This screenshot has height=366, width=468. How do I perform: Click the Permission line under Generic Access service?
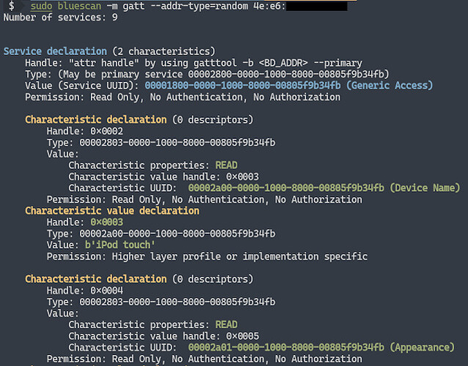click(x=183, y=97)
